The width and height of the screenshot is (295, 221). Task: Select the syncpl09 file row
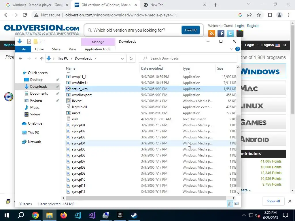pyautogui.click(x=150, y=174)
